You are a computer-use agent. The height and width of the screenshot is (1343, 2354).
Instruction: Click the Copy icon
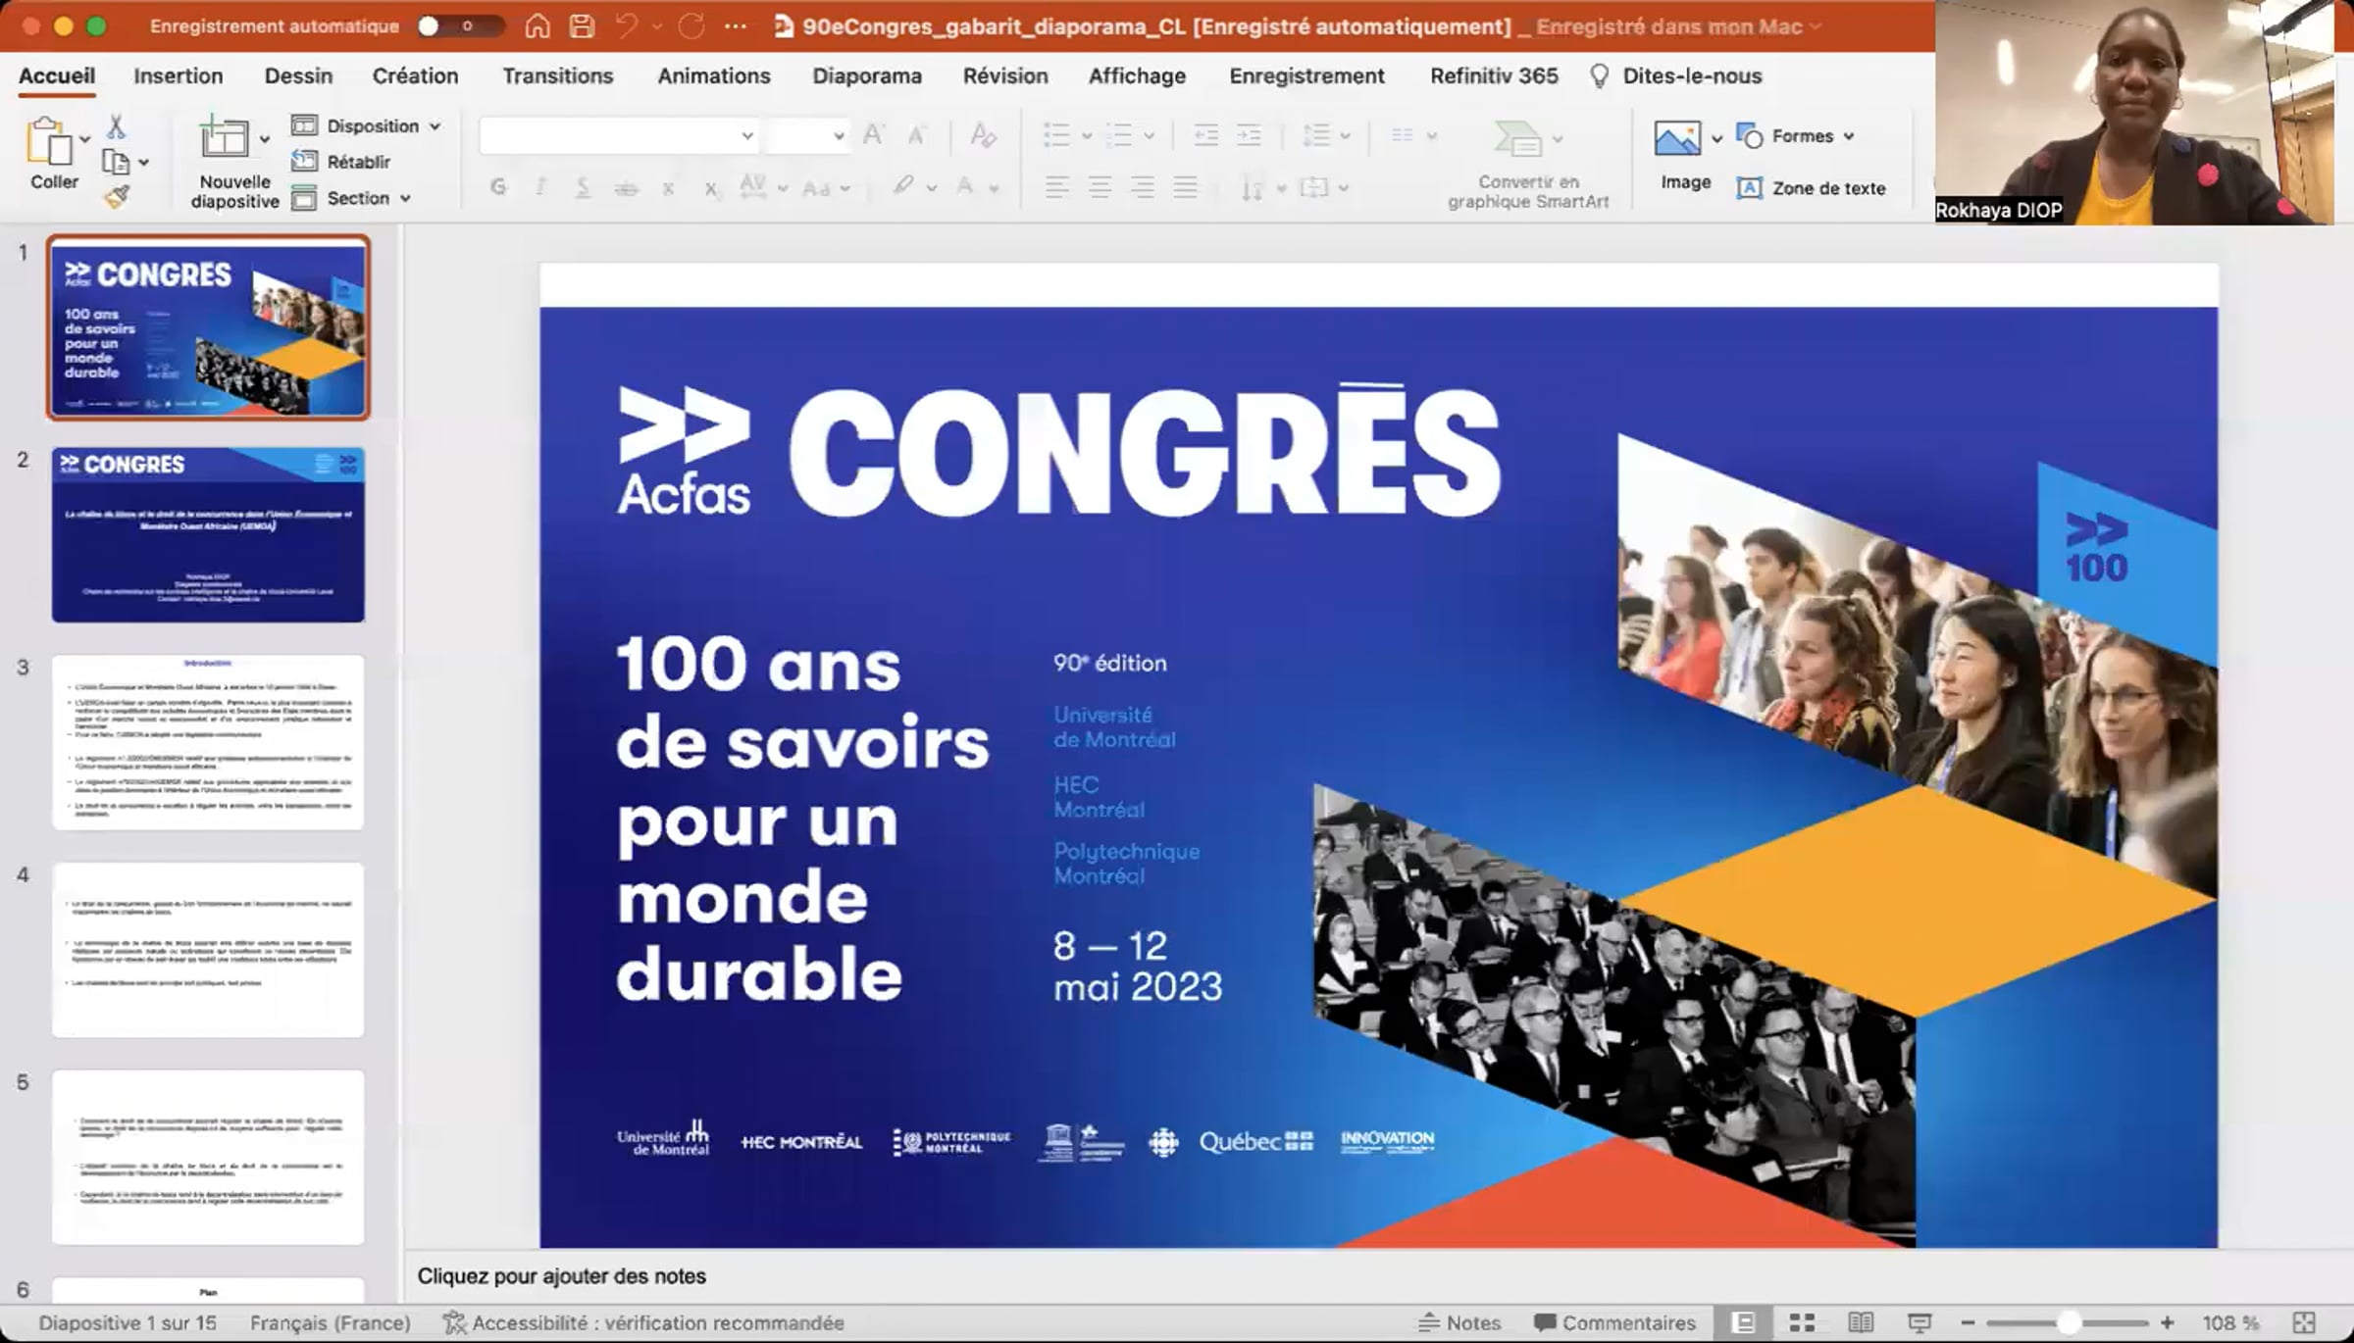pos(116,162)
